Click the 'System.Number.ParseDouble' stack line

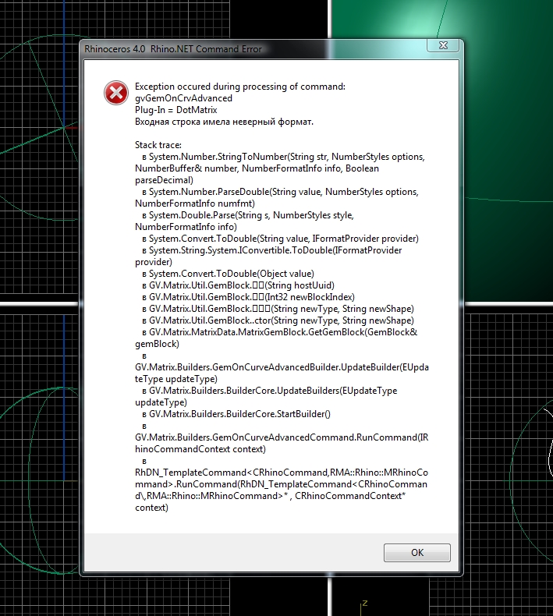tap(277, 197)
